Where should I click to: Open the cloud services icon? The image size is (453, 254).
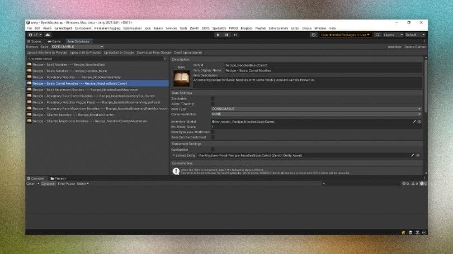pos(48,35)
